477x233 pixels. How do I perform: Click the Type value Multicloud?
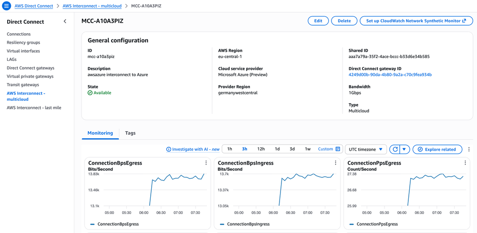pos(359,111)
